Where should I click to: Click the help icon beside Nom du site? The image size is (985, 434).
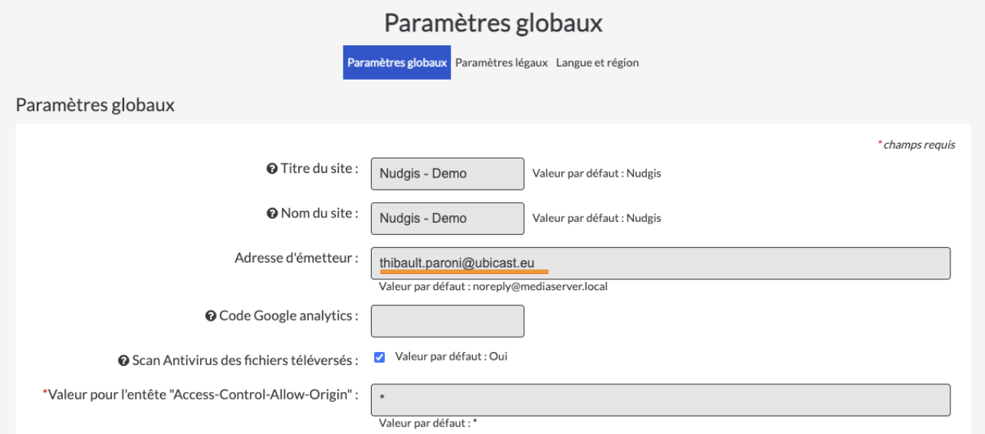coord(271,214)
